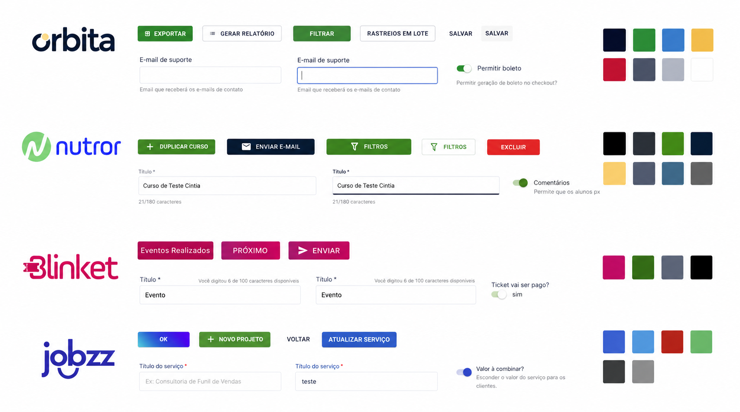Toggle the Ticket vai ser pago switch

pyautogui.click(x=499, y=294)
